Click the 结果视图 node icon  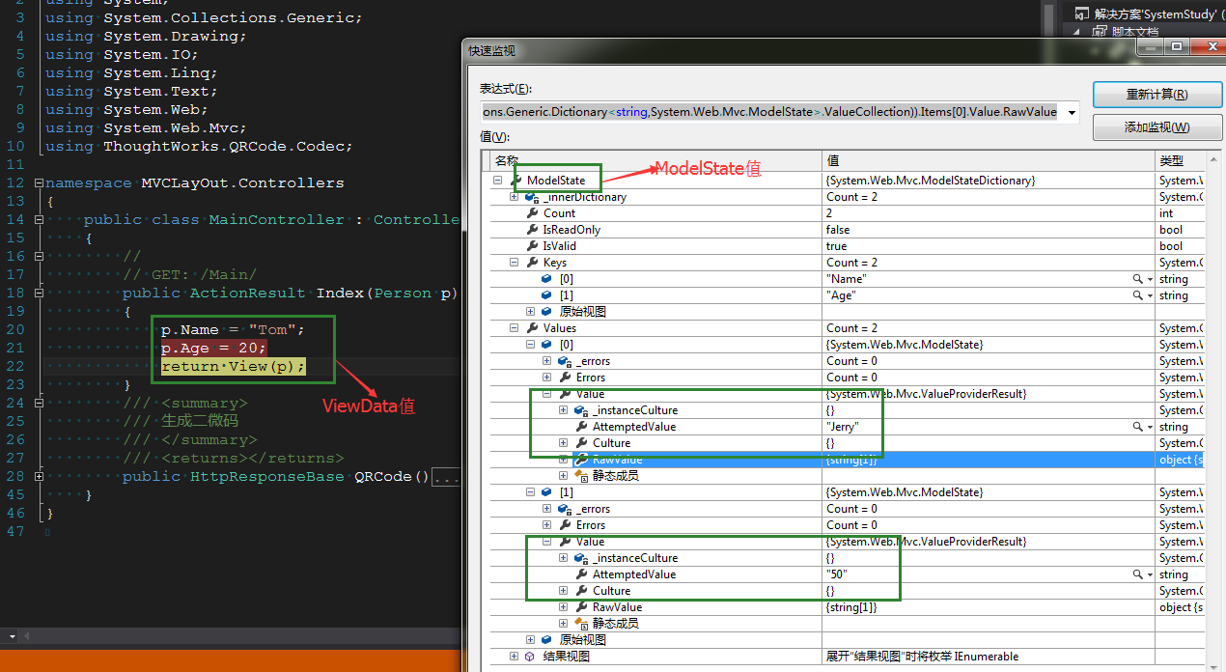(x=530, y=657)
